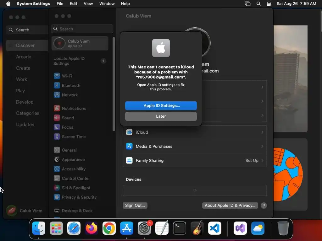Click the help question mark button

pos(264,205)
